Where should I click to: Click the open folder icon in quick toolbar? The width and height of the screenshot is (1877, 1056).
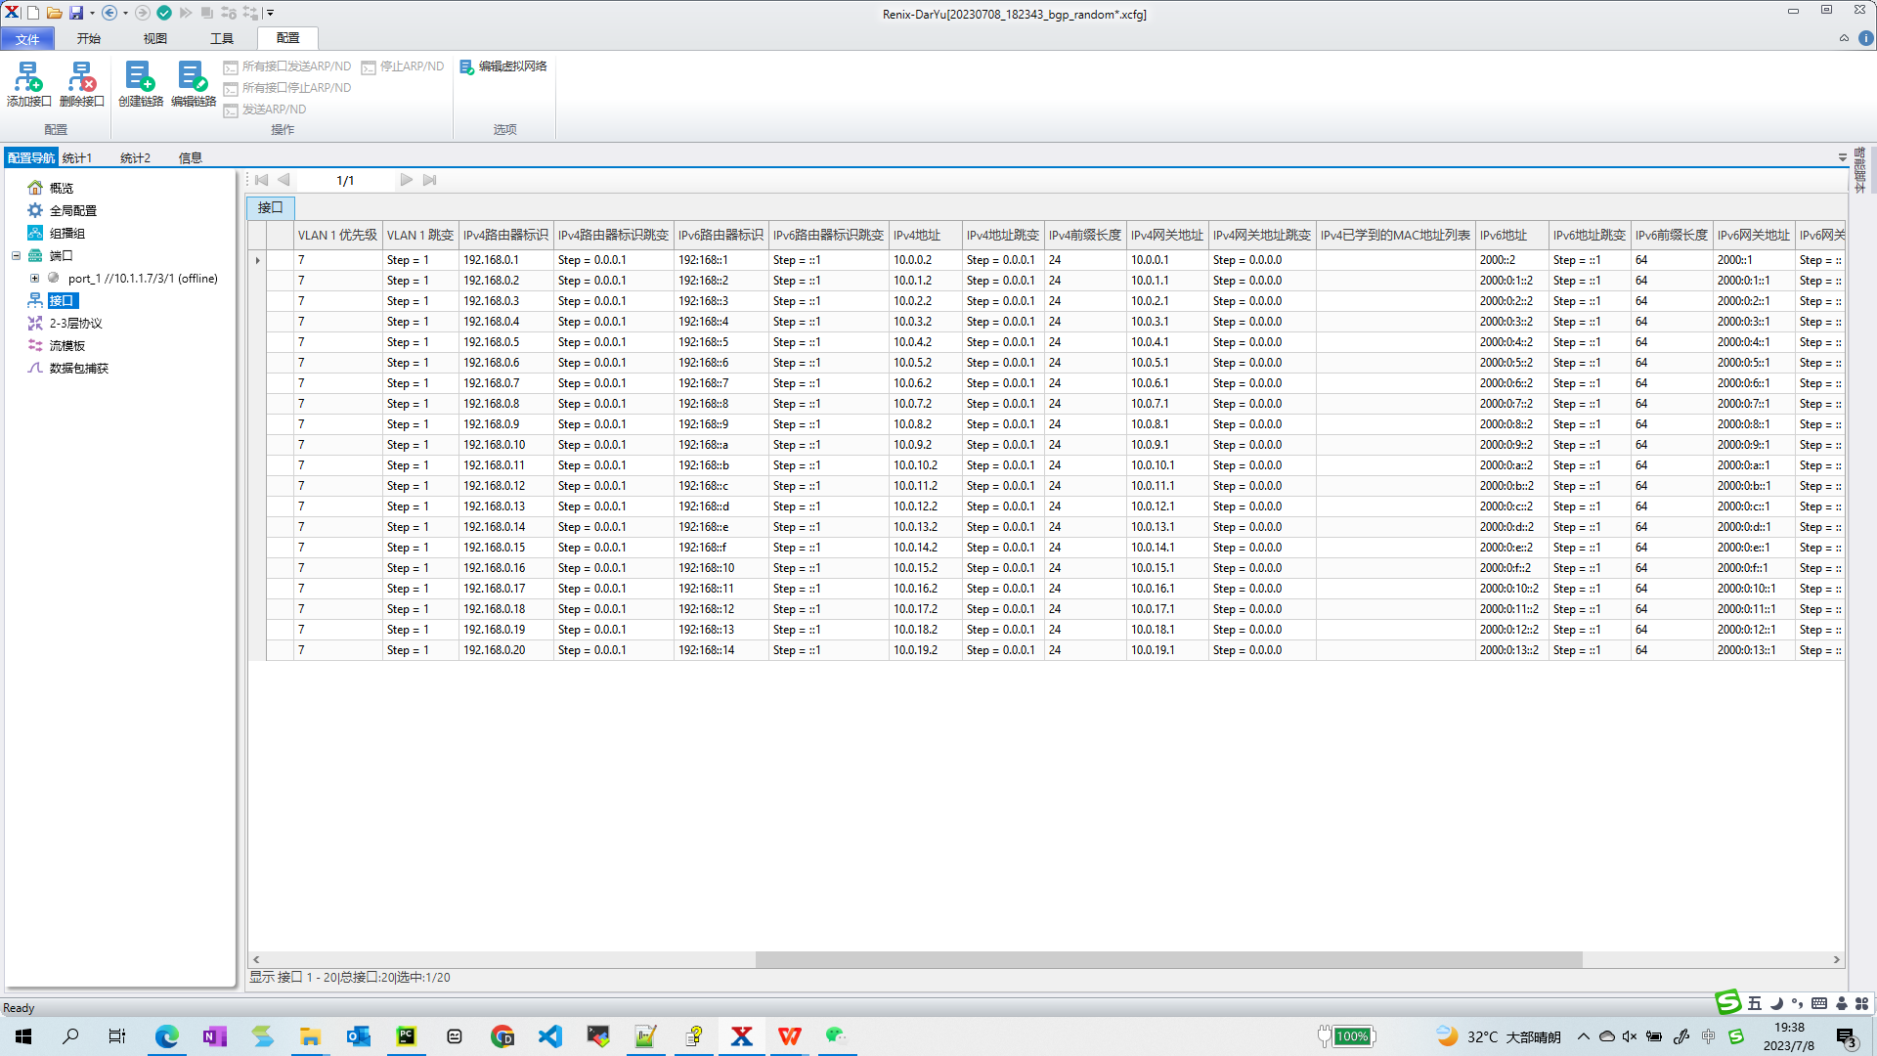[55, 13]
